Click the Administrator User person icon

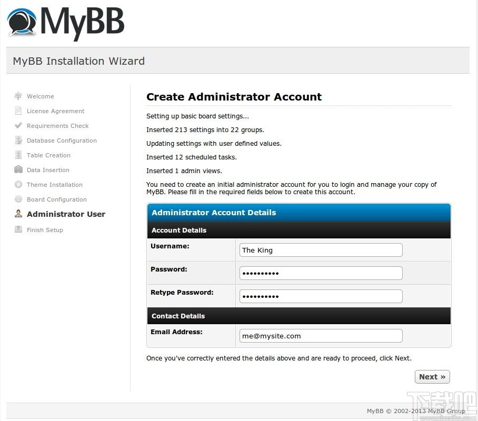[x=18, y=214]
